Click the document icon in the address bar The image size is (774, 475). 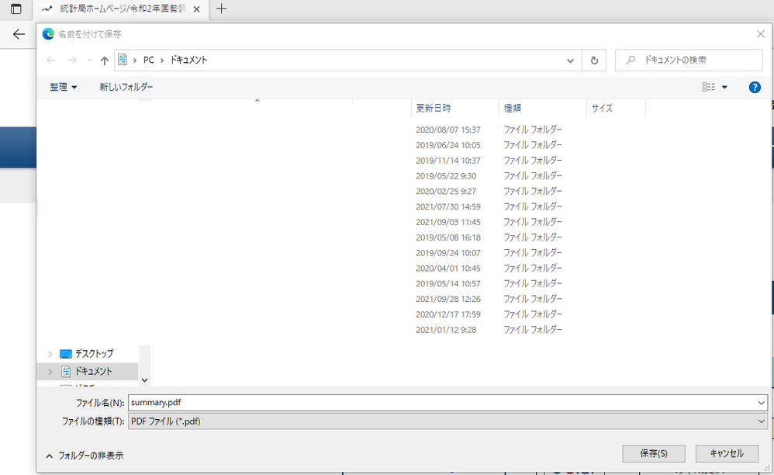123,61
